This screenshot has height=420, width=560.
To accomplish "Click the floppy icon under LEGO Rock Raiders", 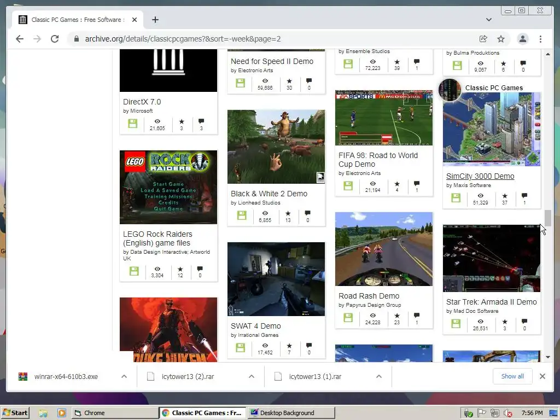I will (134, 271).
